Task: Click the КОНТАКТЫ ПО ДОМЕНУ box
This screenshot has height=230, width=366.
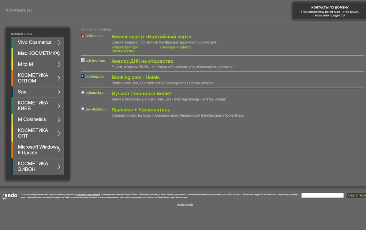Action: click(330, 11)
